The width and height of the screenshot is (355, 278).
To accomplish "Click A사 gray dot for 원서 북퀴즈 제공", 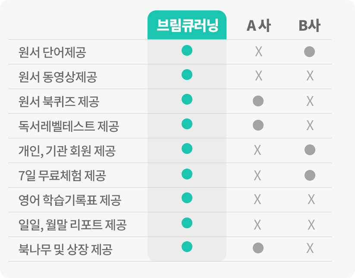I will pos(258,101).
